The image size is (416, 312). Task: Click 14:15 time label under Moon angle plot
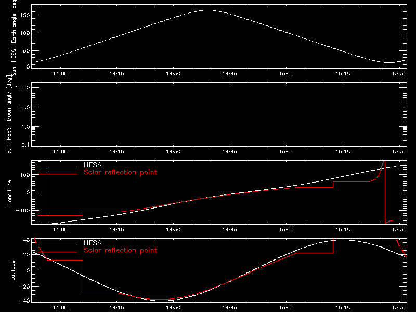pyautogui.click(x=116, y=152)
